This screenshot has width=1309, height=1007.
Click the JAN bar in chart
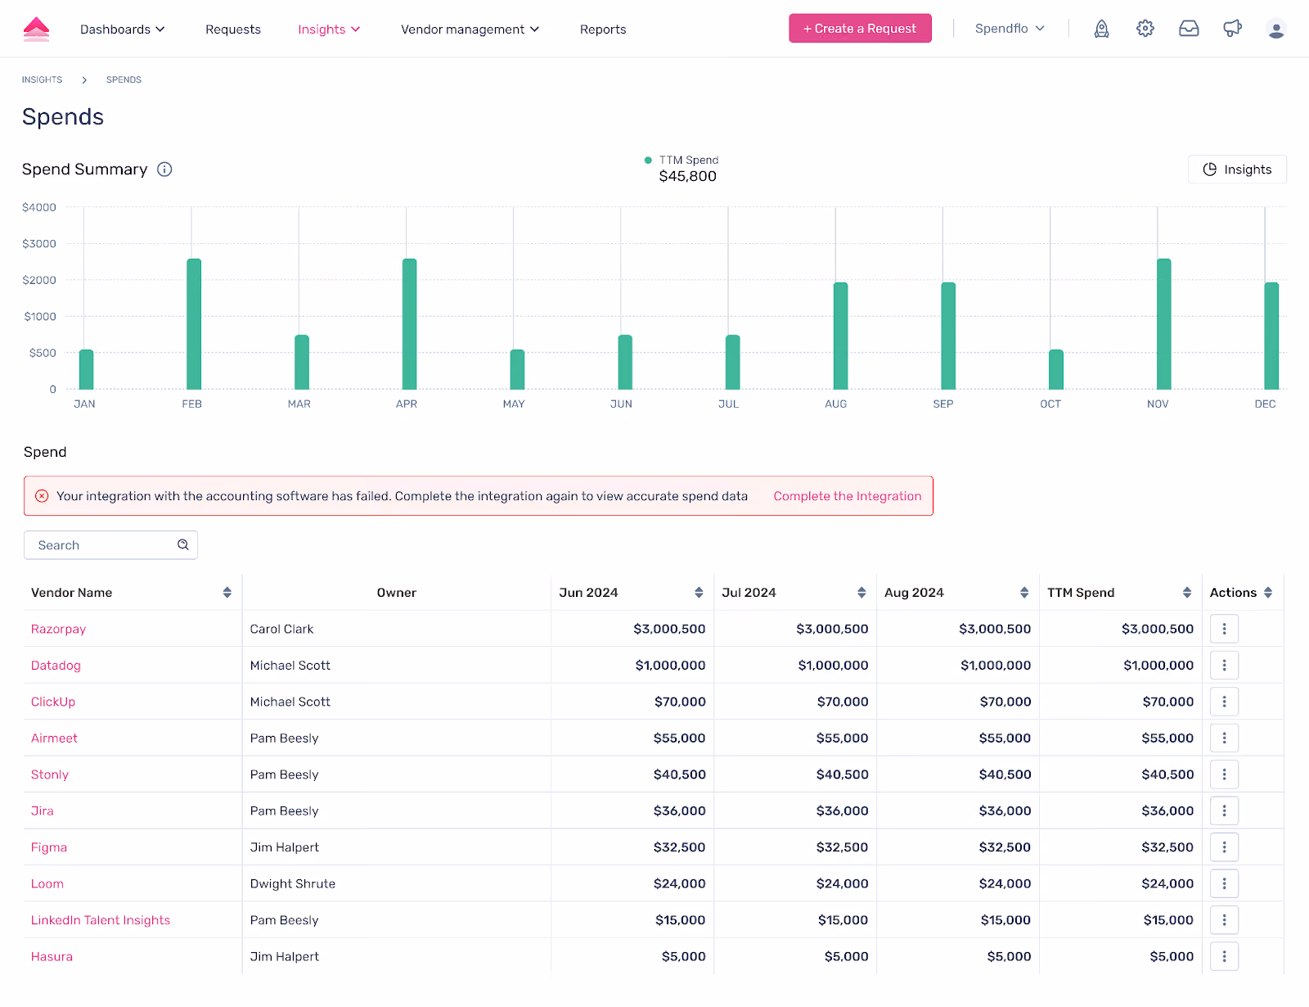[86, 369]
